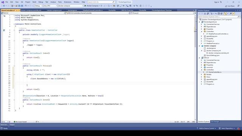Image resolution: width=242 pixels, height=136 pixels.
Task: Click the Visual Studio logo icon
Action: pos(3,2)
